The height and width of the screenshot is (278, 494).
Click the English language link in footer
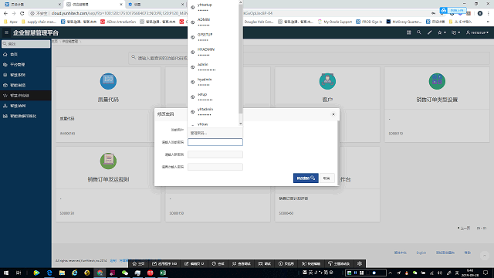pos(421,253)
